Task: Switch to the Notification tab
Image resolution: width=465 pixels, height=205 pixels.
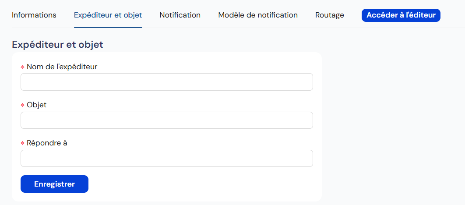Action: pyautogui.click(x=180, y=15)
